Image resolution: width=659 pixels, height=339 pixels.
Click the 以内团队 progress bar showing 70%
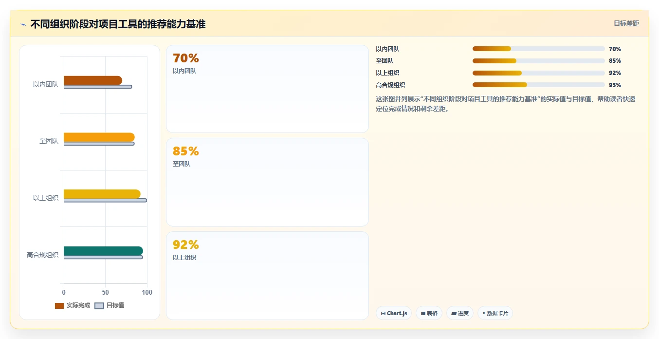coord(538,49)
